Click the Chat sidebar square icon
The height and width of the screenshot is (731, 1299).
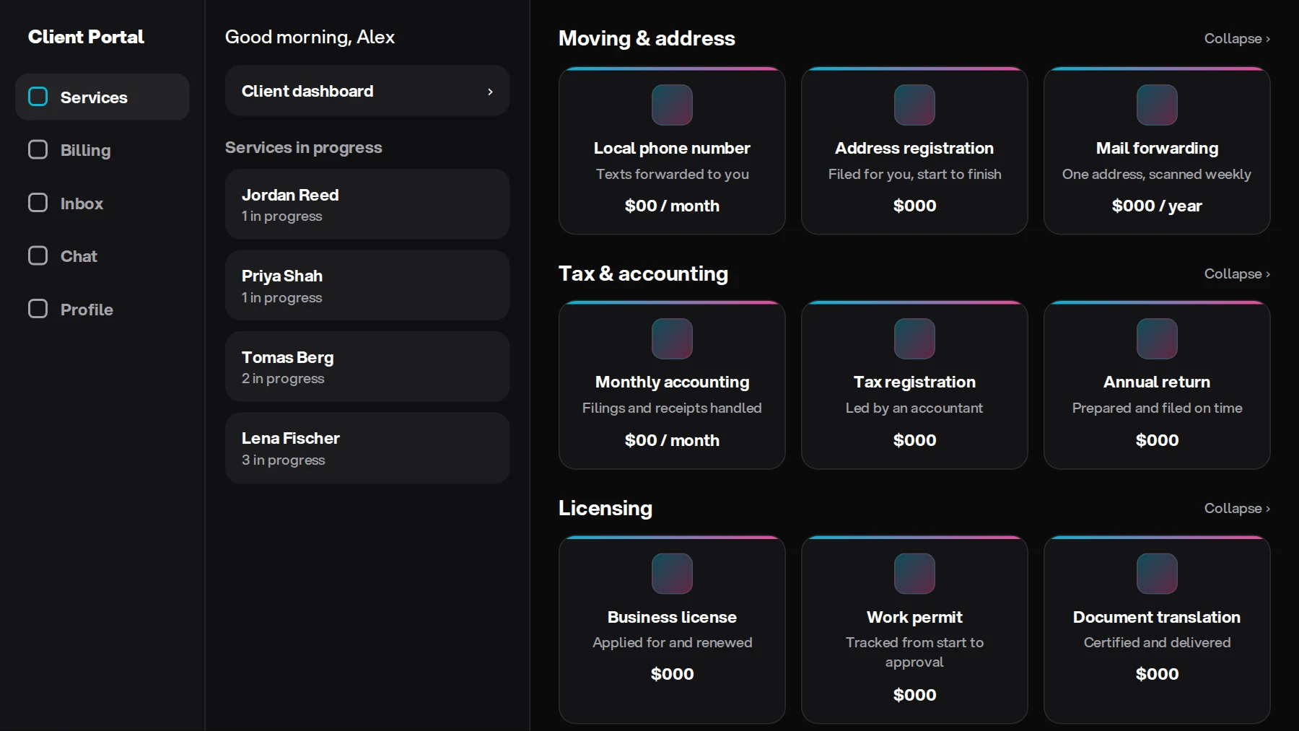pyautogui.click(x=38, y=255)
